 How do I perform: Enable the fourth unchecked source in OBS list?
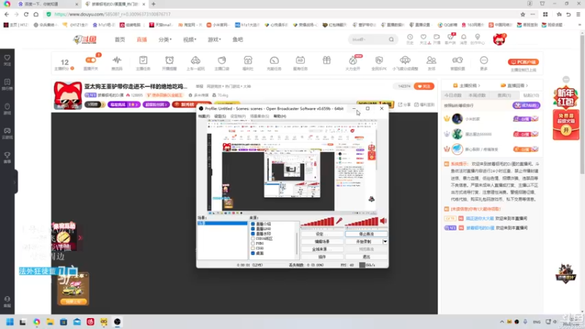click(253, 238)
